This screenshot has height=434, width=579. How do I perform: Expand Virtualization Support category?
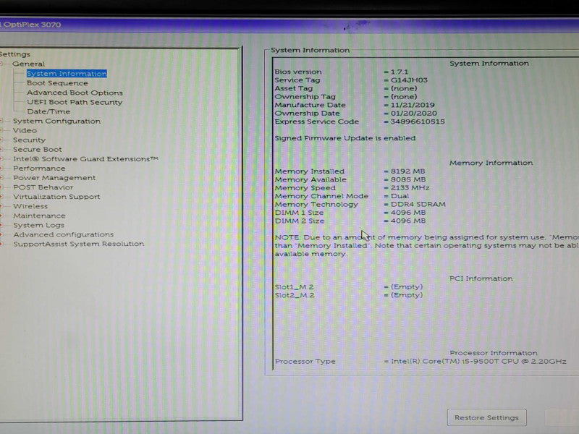[57, 197]
